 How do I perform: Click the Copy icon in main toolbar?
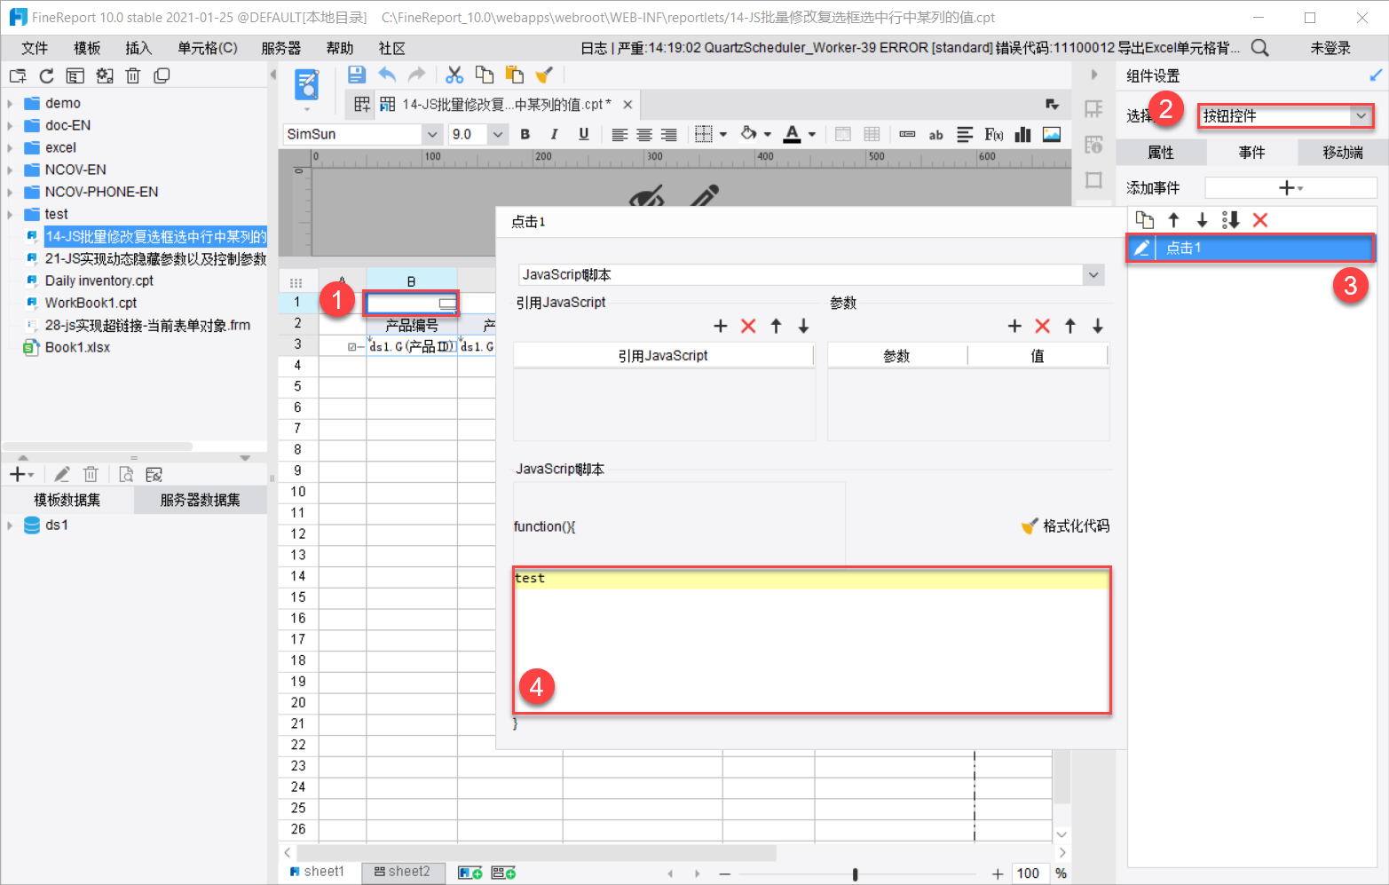tap(485, 75)
